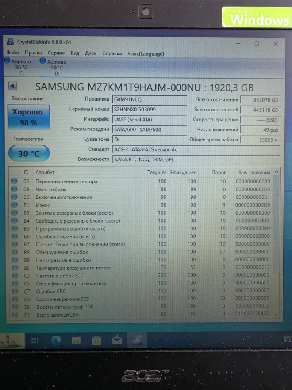The height and width of the screenshot is (390, 292).
Task: Click the total host reads value 853078 GB
Action: (261, 100)
